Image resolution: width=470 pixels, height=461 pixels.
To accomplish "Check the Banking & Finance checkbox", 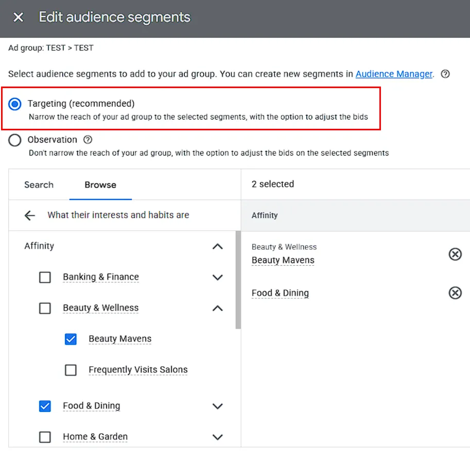I will pos(45,277).
